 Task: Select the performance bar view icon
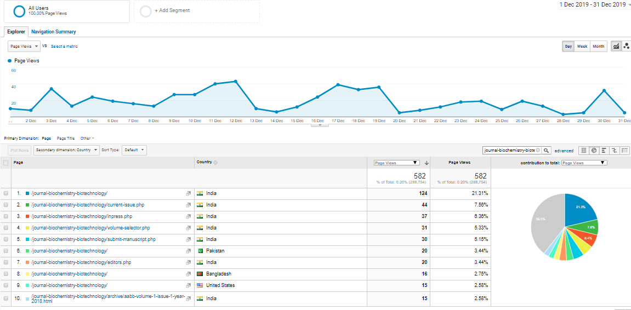604,150
